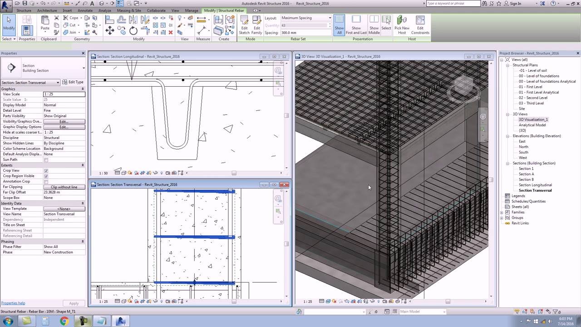The image size is (581, 327).
Task: Open the Select panel dropdown
Action: click(x=9, y=39)
